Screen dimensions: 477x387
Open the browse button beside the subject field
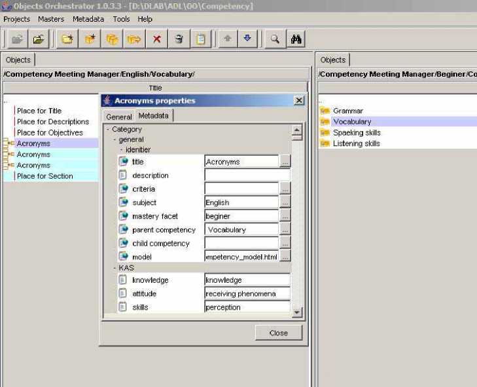point(285,202)
